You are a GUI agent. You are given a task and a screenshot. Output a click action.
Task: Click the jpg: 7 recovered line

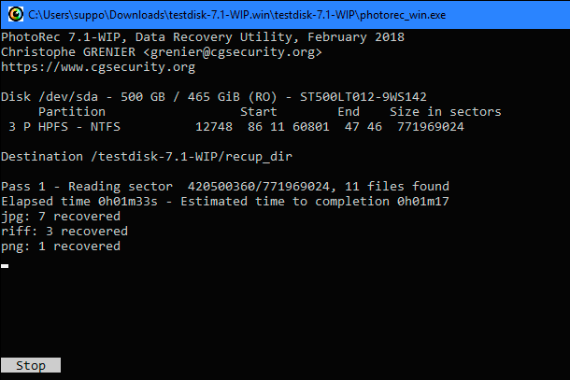click(x=61, y=217)
